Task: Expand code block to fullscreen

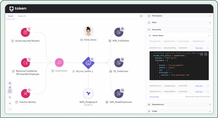Action: [x=206, y=54]
